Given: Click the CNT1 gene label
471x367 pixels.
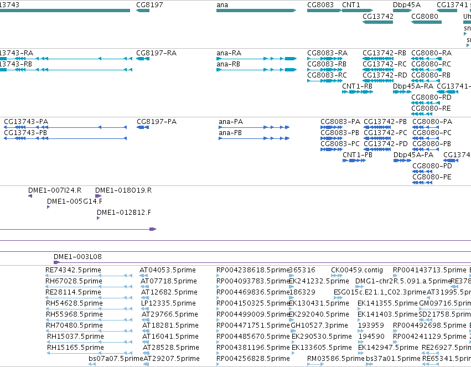Looking at the screenshot, I should pyautogui.click(x=351, y=5).
